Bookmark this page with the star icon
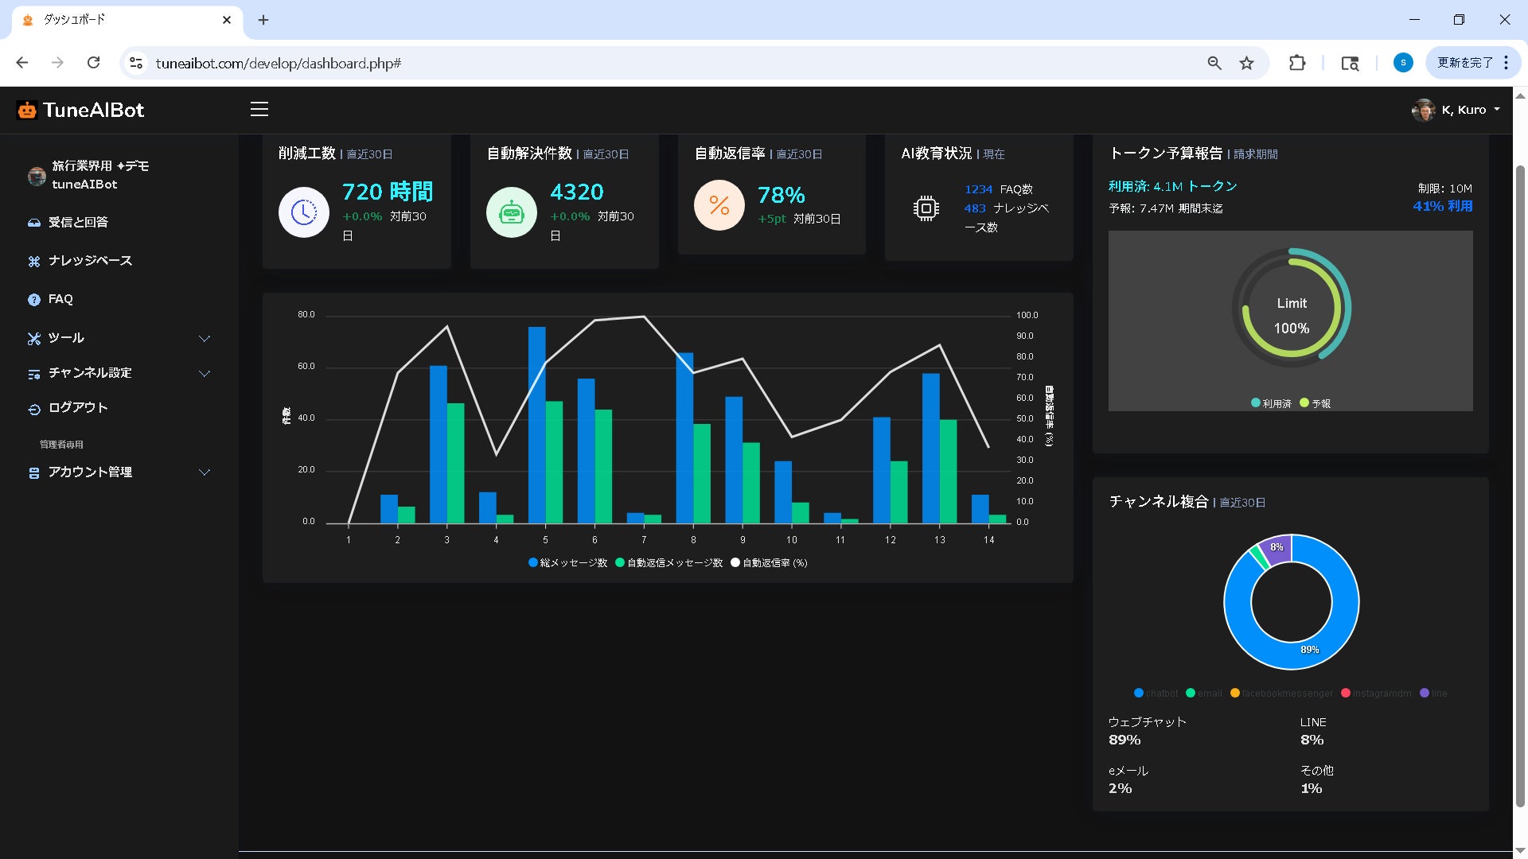1528x859 pixels. (1246, 64)
